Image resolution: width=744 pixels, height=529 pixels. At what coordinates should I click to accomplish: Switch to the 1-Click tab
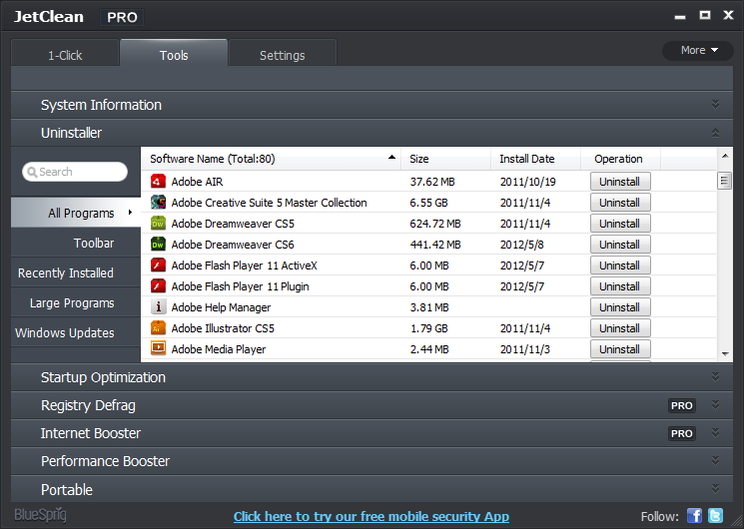(65, 55)
